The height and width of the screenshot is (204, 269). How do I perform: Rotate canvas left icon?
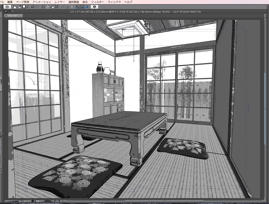55,201
